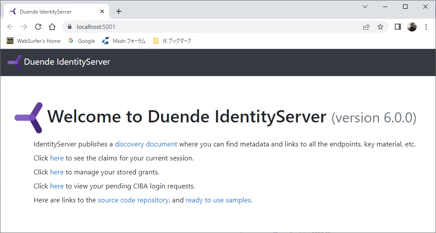Click here to manage stored grants

(x=57, y=172)
